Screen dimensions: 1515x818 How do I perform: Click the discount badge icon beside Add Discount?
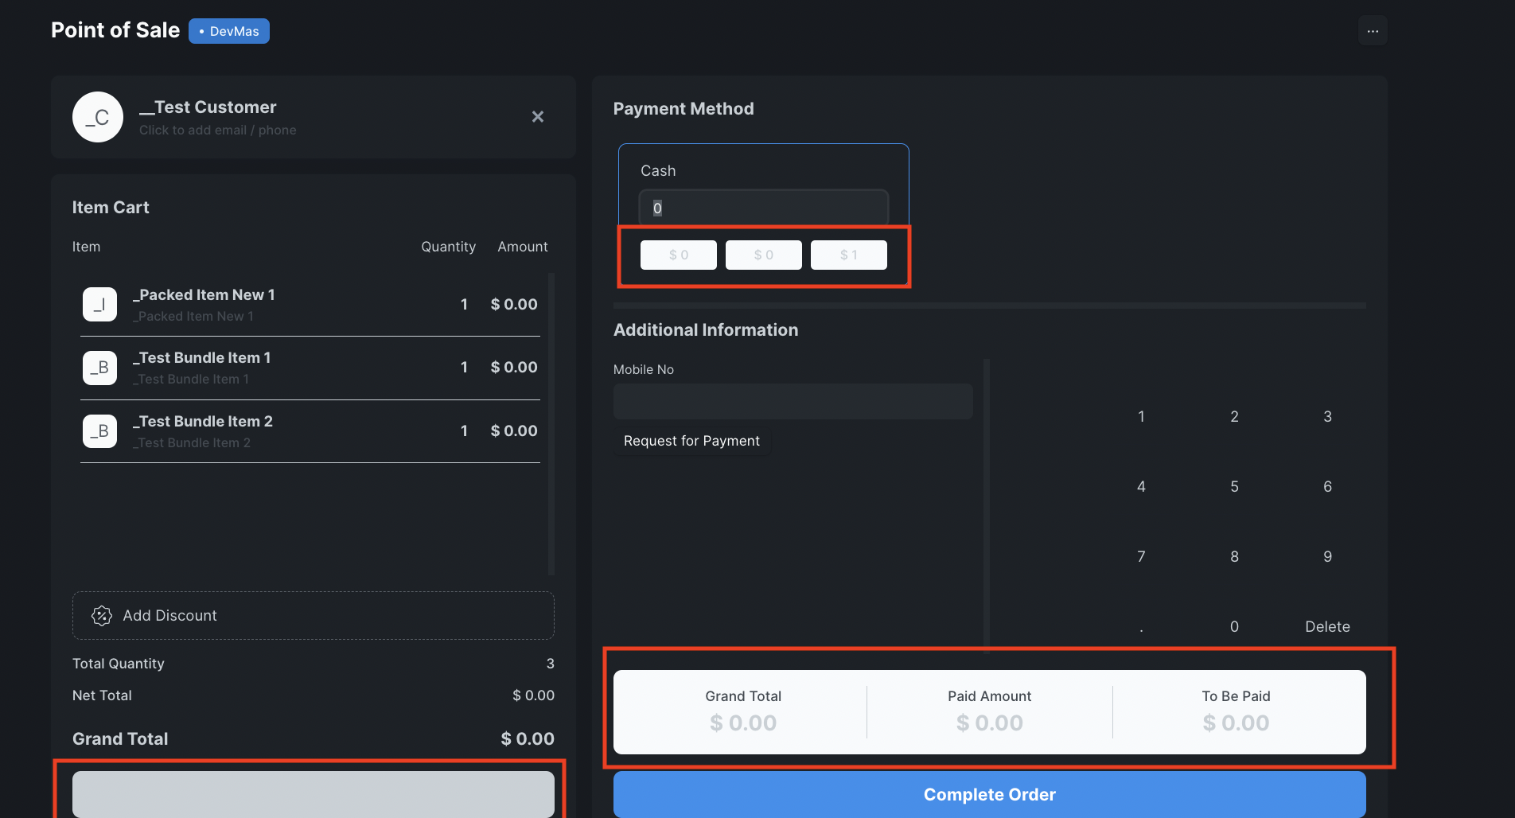(x=102, y=615)
